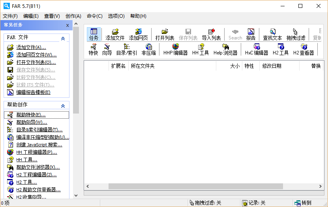Open the 帮助(H) menu
This screenshot has width=328, height=207.
pyautogui.click(x=138, y=16)
